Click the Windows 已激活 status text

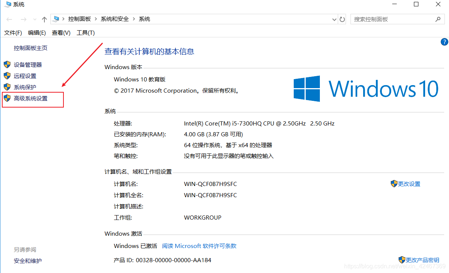tap(135, 246)
